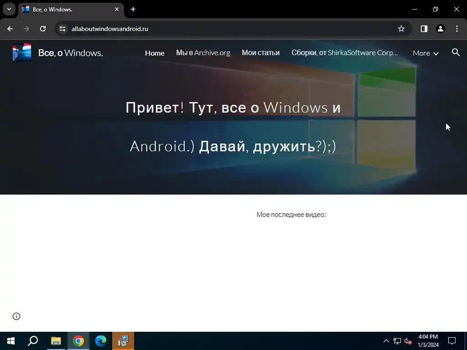The width and height of the screenshot is (467, 350).
Task: Launch Microsoft Edge from taskbar
Action: coord(101,341)
